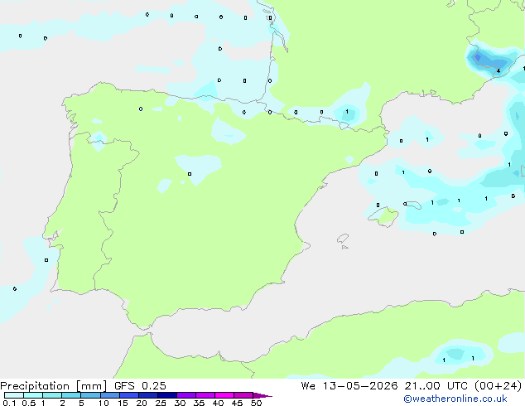Viewport: 525px width, 406px height.
Task: Click the '0.5' legend scale label
Action: pos(28,403)
